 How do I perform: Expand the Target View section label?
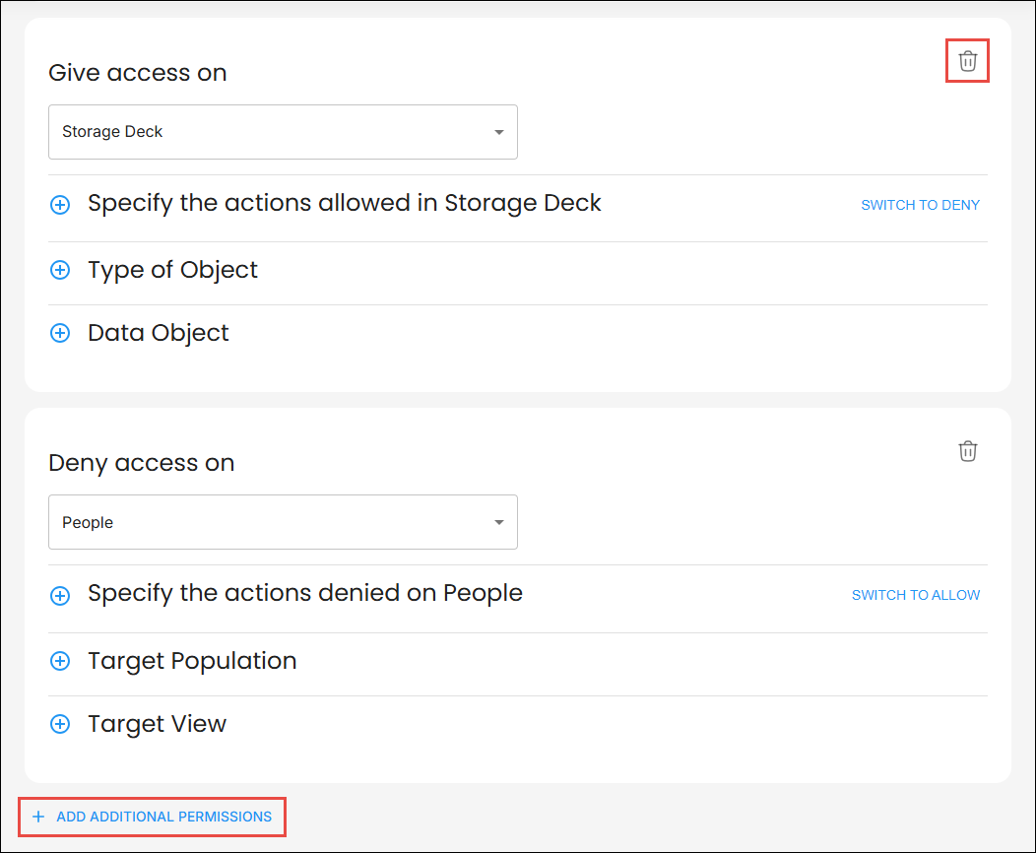coord(157,724)
